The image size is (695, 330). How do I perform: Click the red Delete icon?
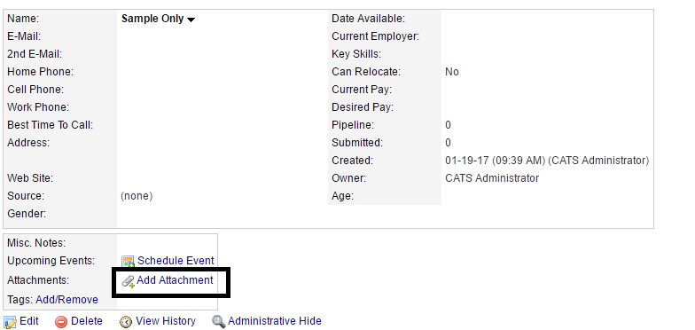pyautogui.click(x=61, y=322)
